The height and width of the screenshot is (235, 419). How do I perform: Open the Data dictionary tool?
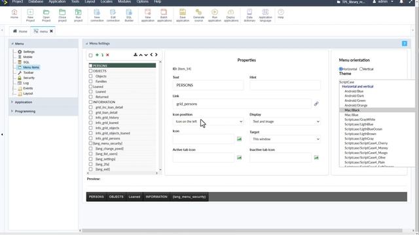coord(249,16)
